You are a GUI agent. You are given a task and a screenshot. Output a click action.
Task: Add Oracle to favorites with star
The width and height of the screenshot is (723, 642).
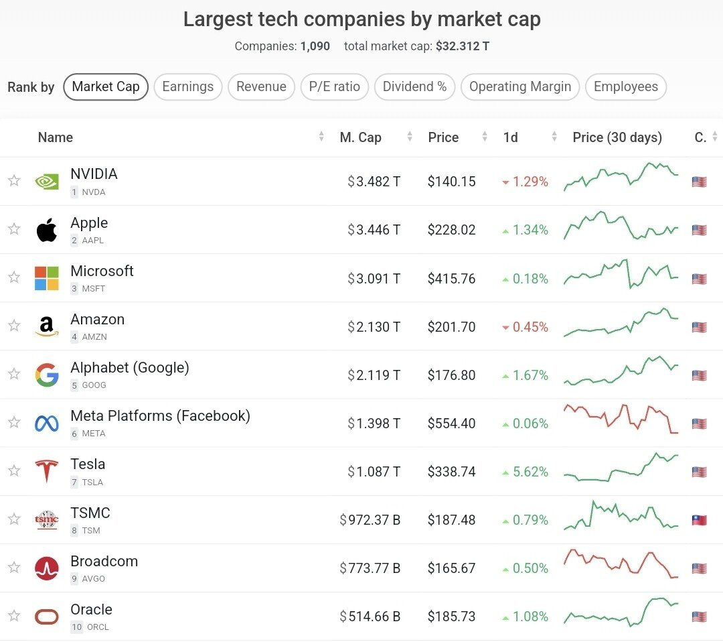[x=14, y=616]
